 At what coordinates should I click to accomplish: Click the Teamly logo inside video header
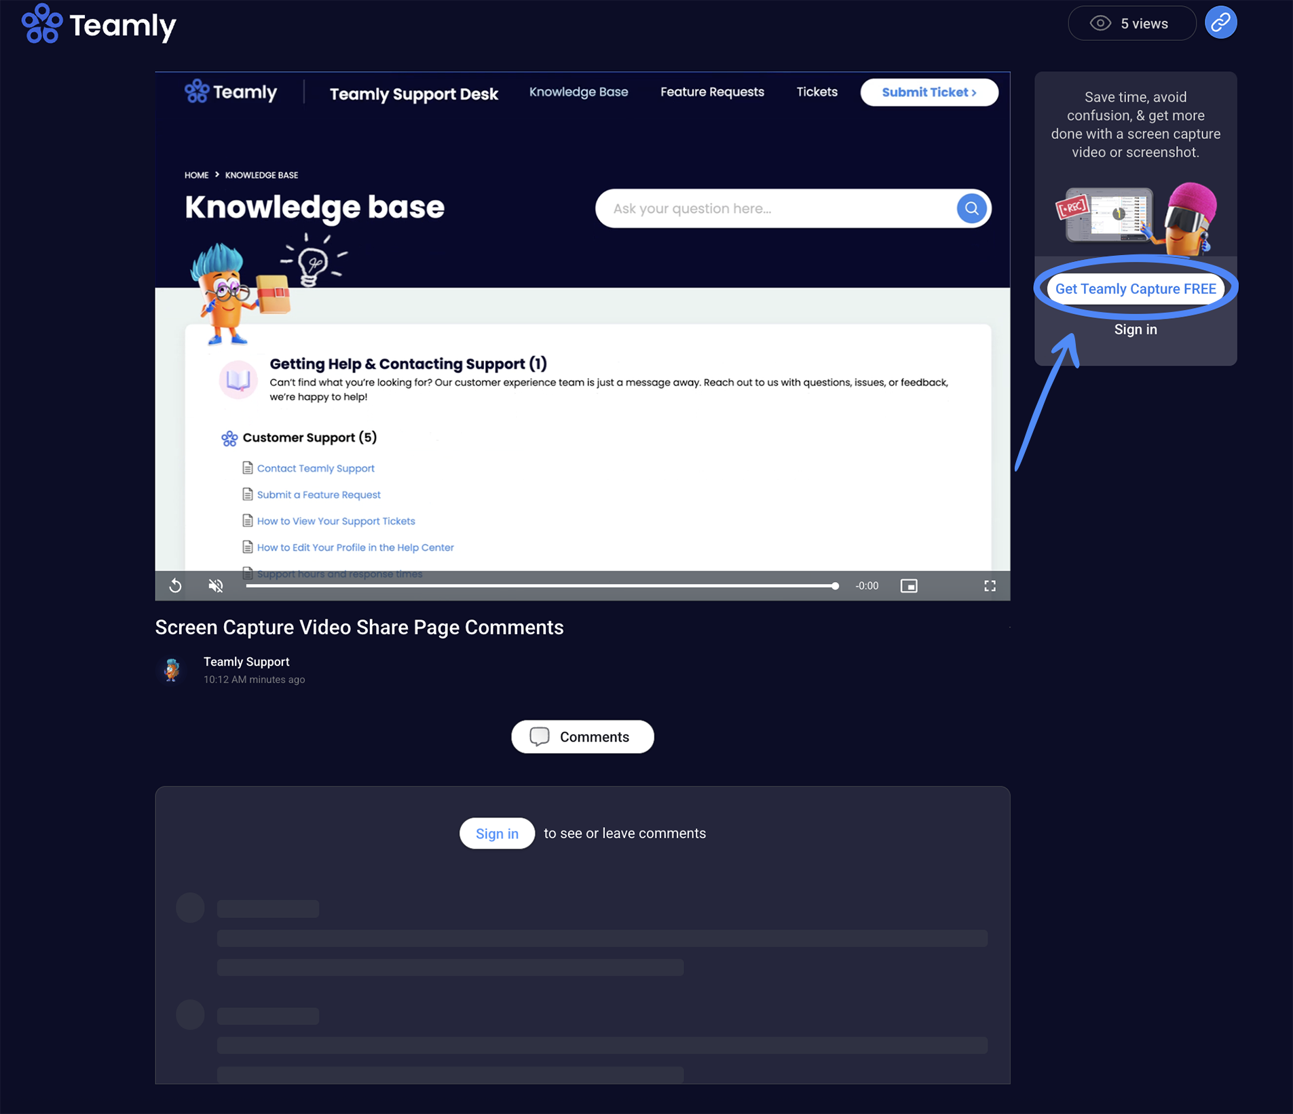[231, 92]
